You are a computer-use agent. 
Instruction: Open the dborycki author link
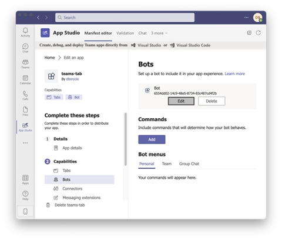coord(72,79)
